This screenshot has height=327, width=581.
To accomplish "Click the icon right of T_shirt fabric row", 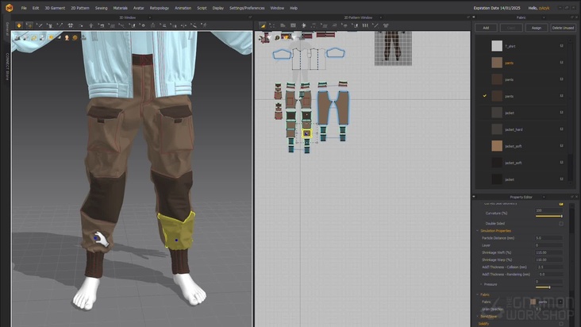I will pos(561,46).
